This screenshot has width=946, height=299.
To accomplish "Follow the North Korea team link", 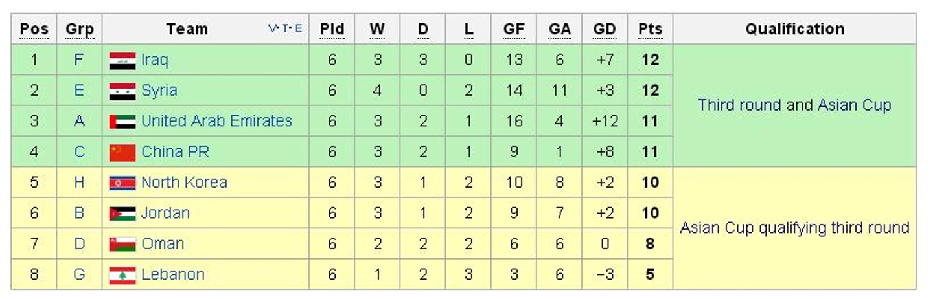I will pyautogui.click(x=184, y=183).
